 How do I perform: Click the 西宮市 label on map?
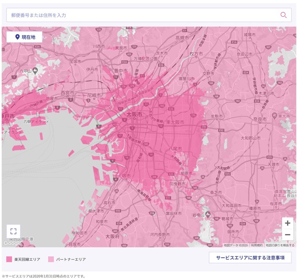tap(67, 93)
